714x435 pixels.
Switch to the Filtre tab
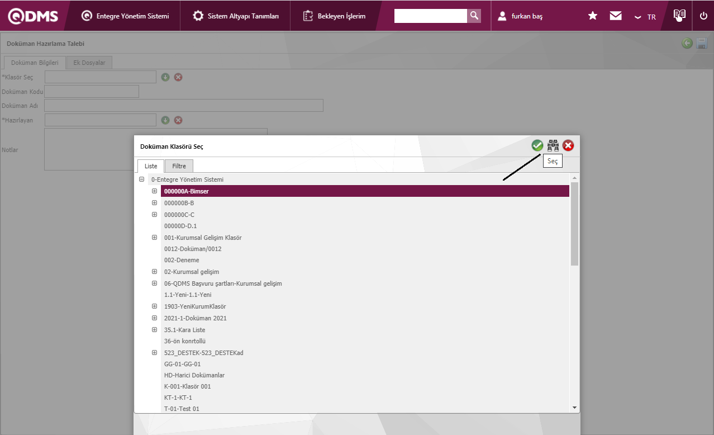tap(179, 166)
